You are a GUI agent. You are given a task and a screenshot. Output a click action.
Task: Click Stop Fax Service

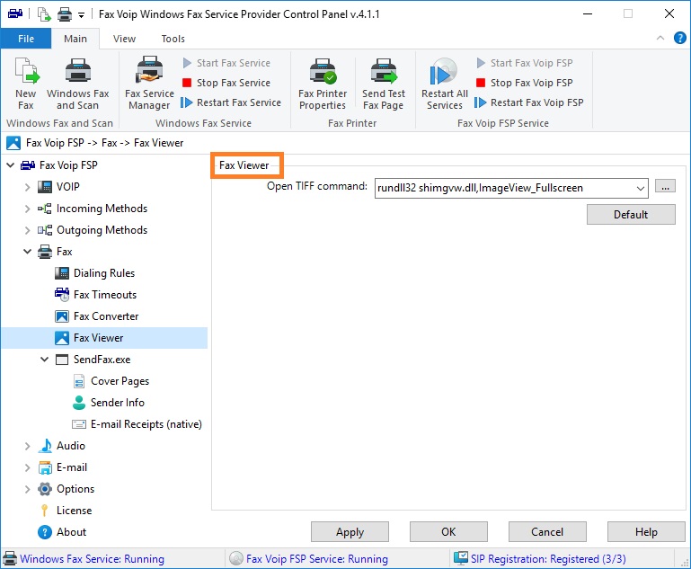[x=226, y=83]
